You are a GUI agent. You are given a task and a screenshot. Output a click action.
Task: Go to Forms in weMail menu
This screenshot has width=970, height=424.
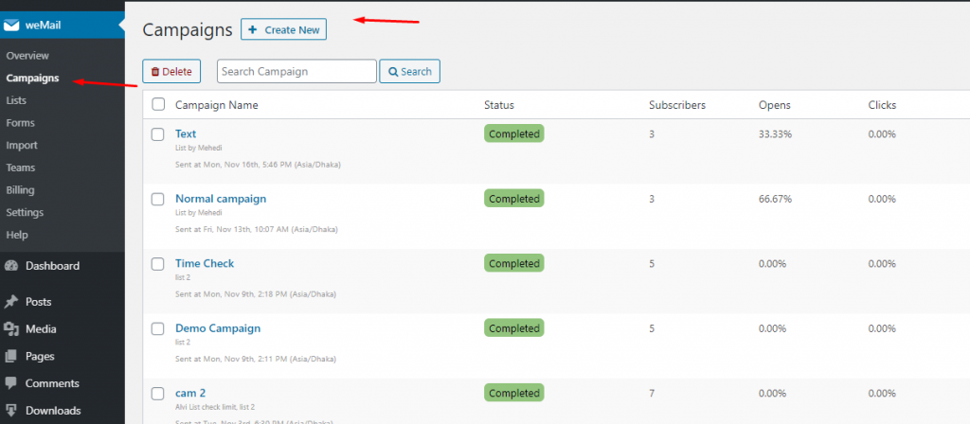click(21, 122)
